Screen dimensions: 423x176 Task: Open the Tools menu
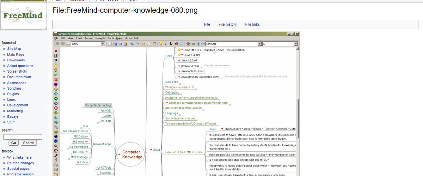[111, 38]
